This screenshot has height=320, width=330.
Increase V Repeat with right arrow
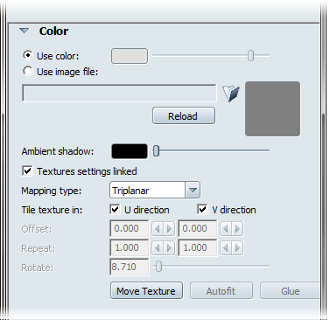[237, 248]
